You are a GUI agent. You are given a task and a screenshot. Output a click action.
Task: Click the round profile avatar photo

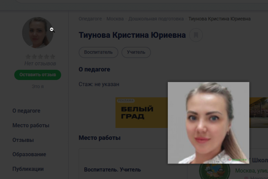(x=38, y=33)
